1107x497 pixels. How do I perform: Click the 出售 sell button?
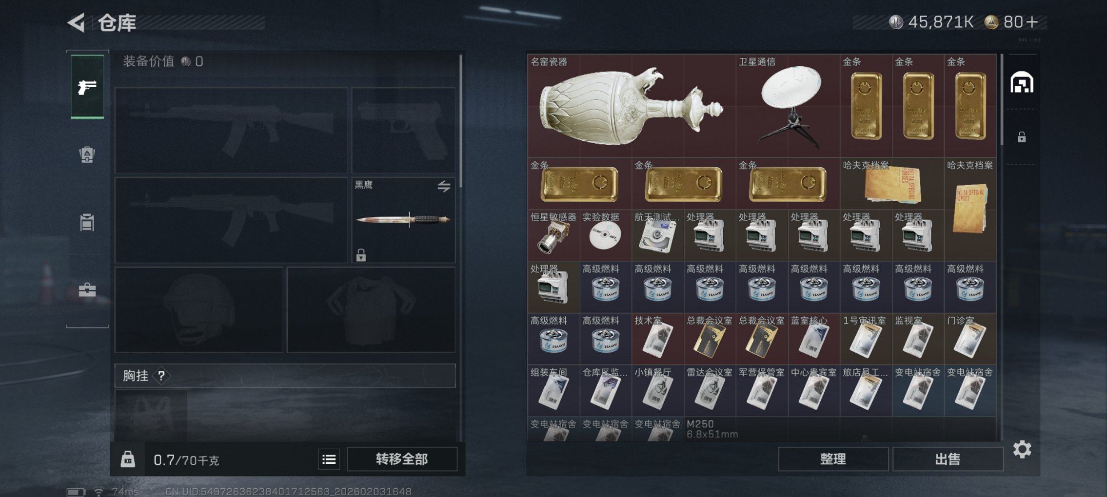tap(948, 459)
